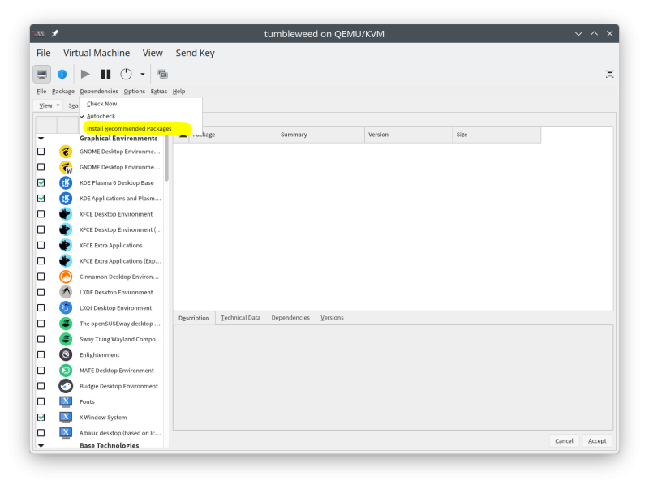Open the View dropdown button
Viewport: 649px width, 489px height.
pos(49,105)
